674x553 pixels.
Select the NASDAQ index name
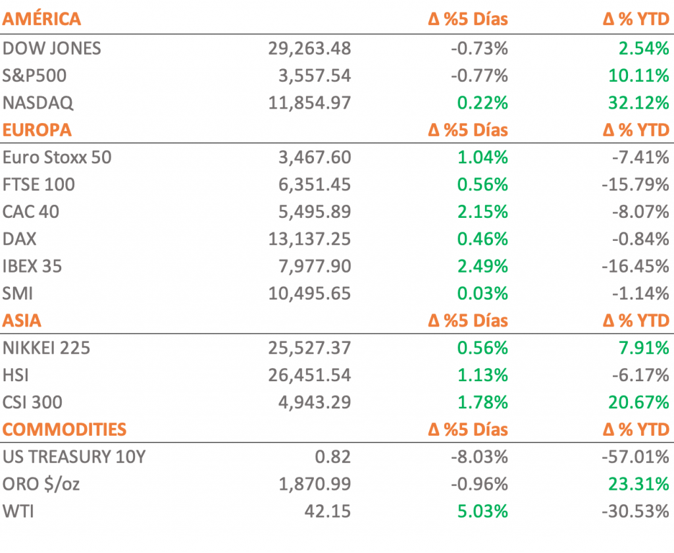coord(38,103)
